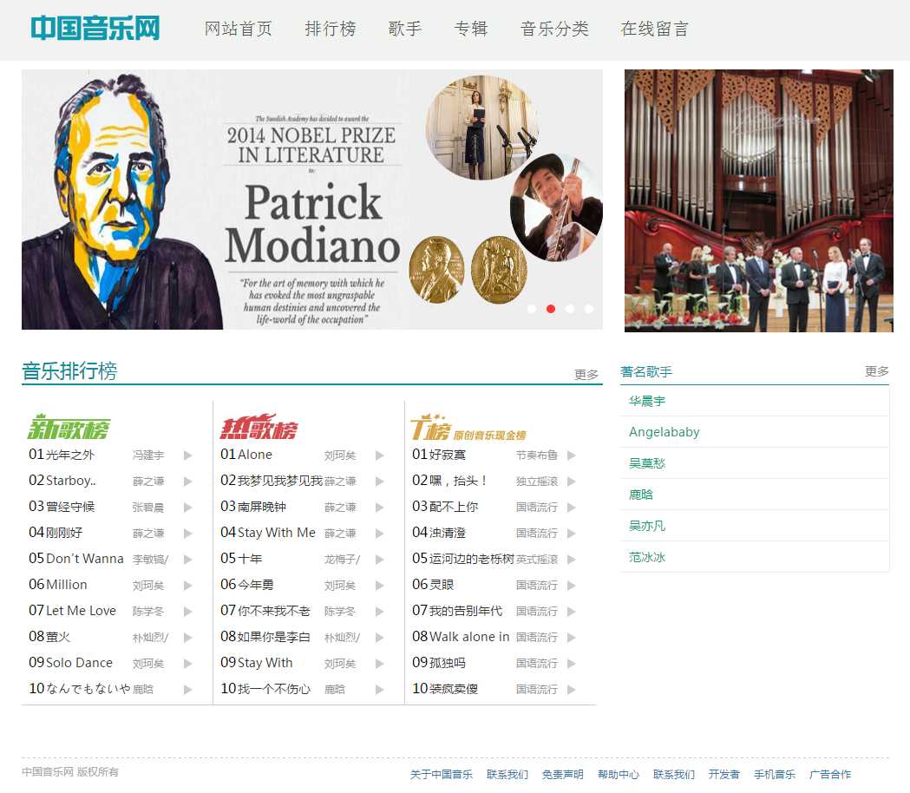910x793 pixels.
Task: Open the 排行榜 navigation menu item
Action: click(331, 29)
